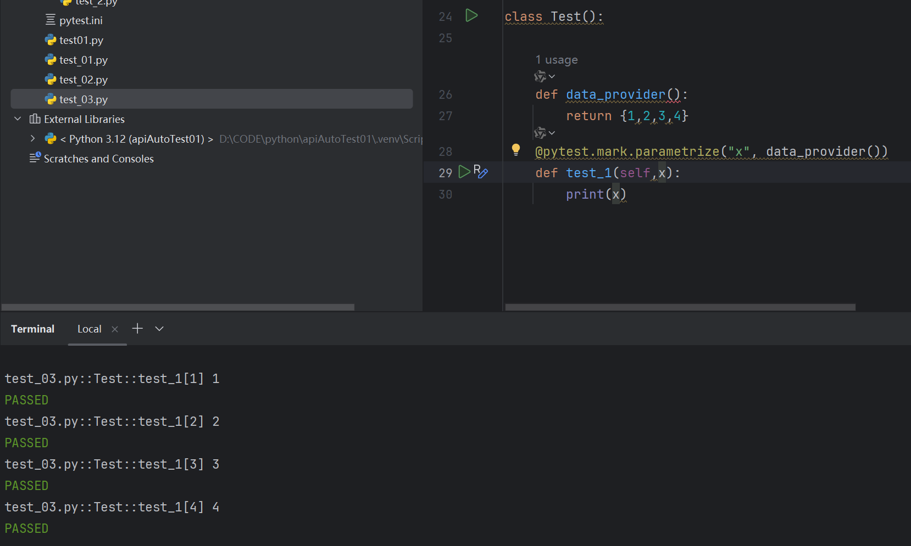Image resolution: width=911 pixels, height=546 pixels.
Task: Click the Python icon of test_03.py
Action: pos(51,99)
